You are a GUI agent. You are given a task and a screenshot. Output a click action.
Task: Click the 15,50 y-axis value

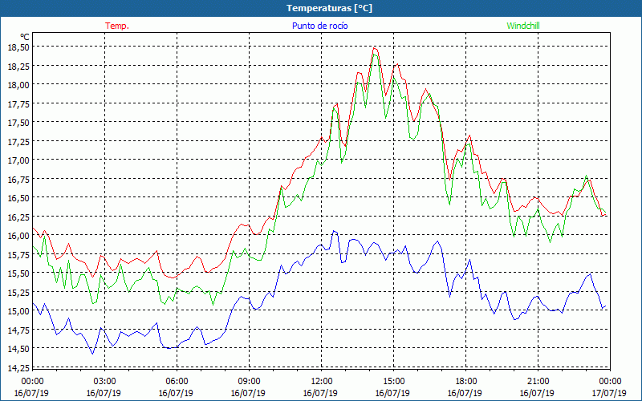[x=18, y=273]
